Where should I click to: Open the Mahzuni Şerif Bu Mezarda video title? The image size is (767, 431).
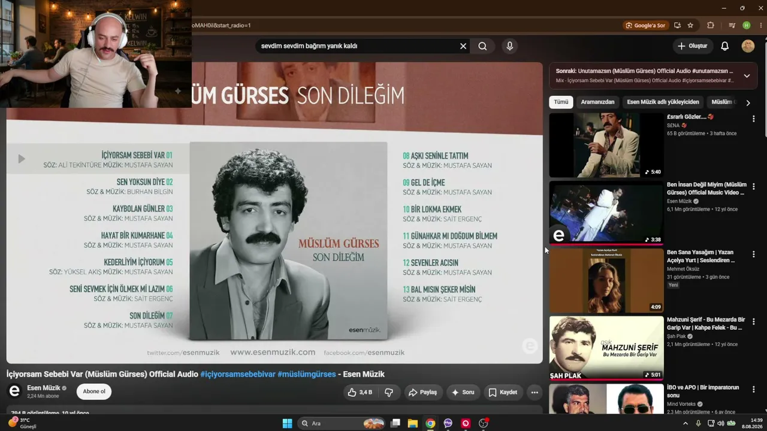706,324
